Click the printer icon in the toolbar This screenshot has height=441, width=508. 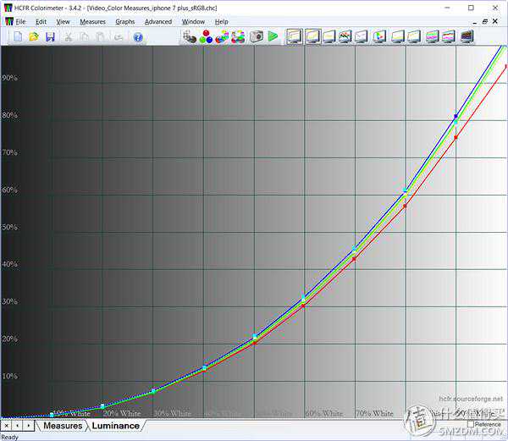[119, 36]
